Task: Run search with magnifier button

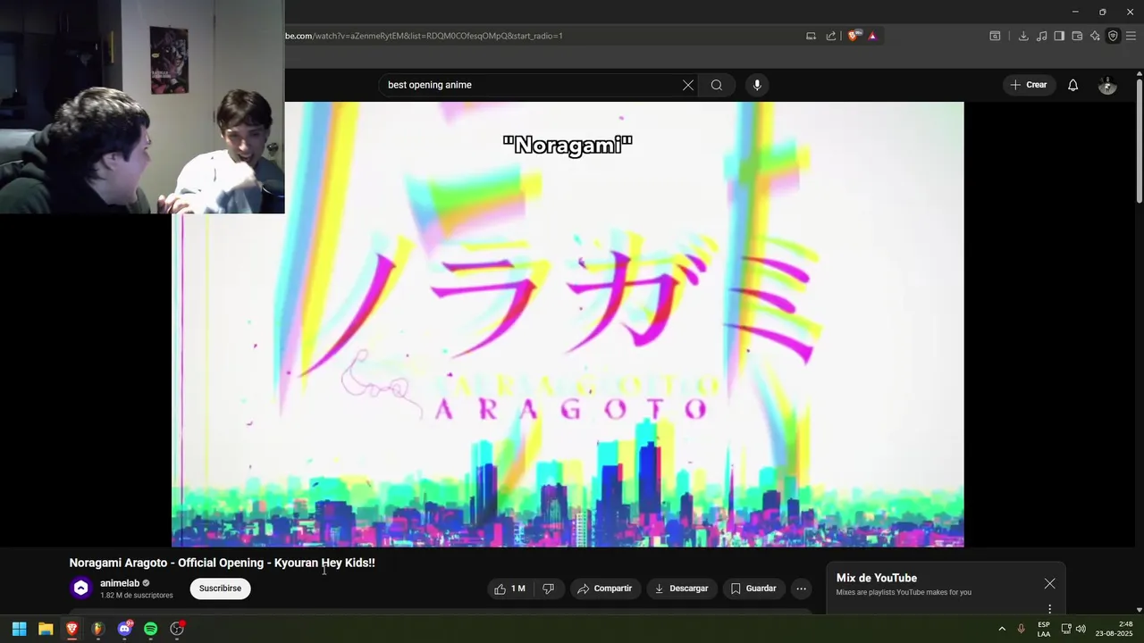Action: [x=717, y=85]
